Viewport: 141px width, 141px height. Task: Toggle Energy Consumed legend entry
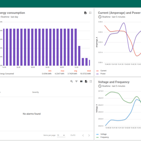coord(7,74)
